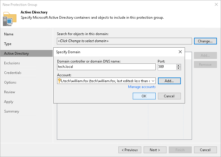Increase the port number with the up arrow
Viewport: 221px width, 157px height.
click(x=178, y=65)
